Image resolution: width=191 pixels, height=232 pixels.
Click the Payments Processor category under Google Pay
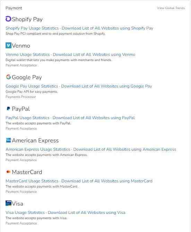[x=21, y=97]
